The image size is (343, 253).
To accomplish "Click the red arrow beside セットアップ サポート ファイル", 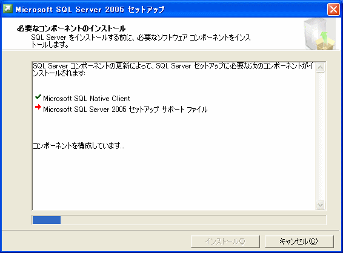I will (38, 107).
